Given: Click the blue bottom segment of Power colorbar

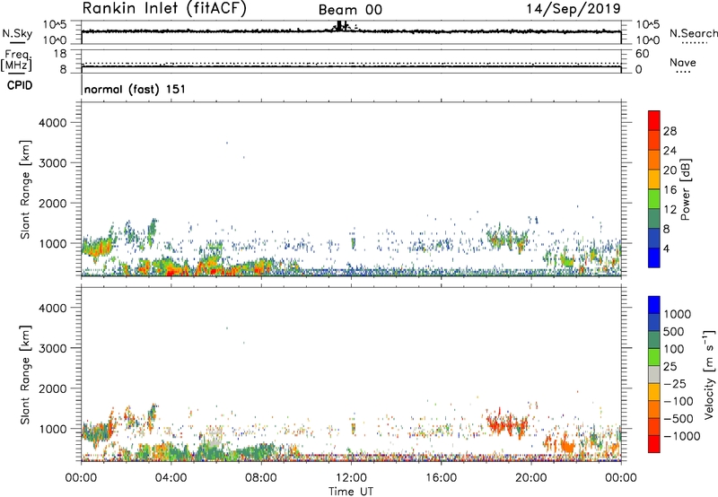Looking at the screenshot, I should [x=654, y=257].
